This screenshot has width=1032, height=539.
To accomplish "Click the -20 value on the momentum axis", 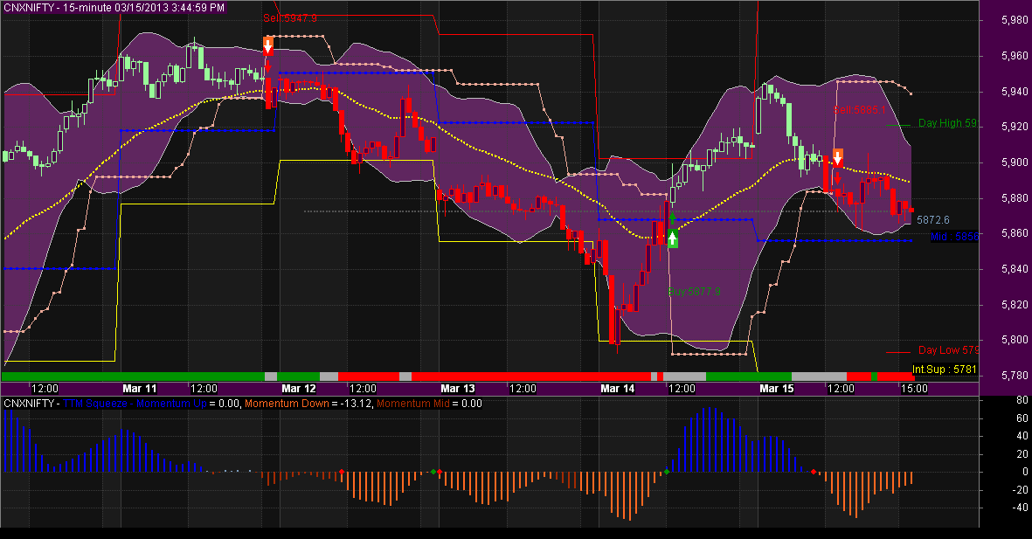I will coord(1020,489).
